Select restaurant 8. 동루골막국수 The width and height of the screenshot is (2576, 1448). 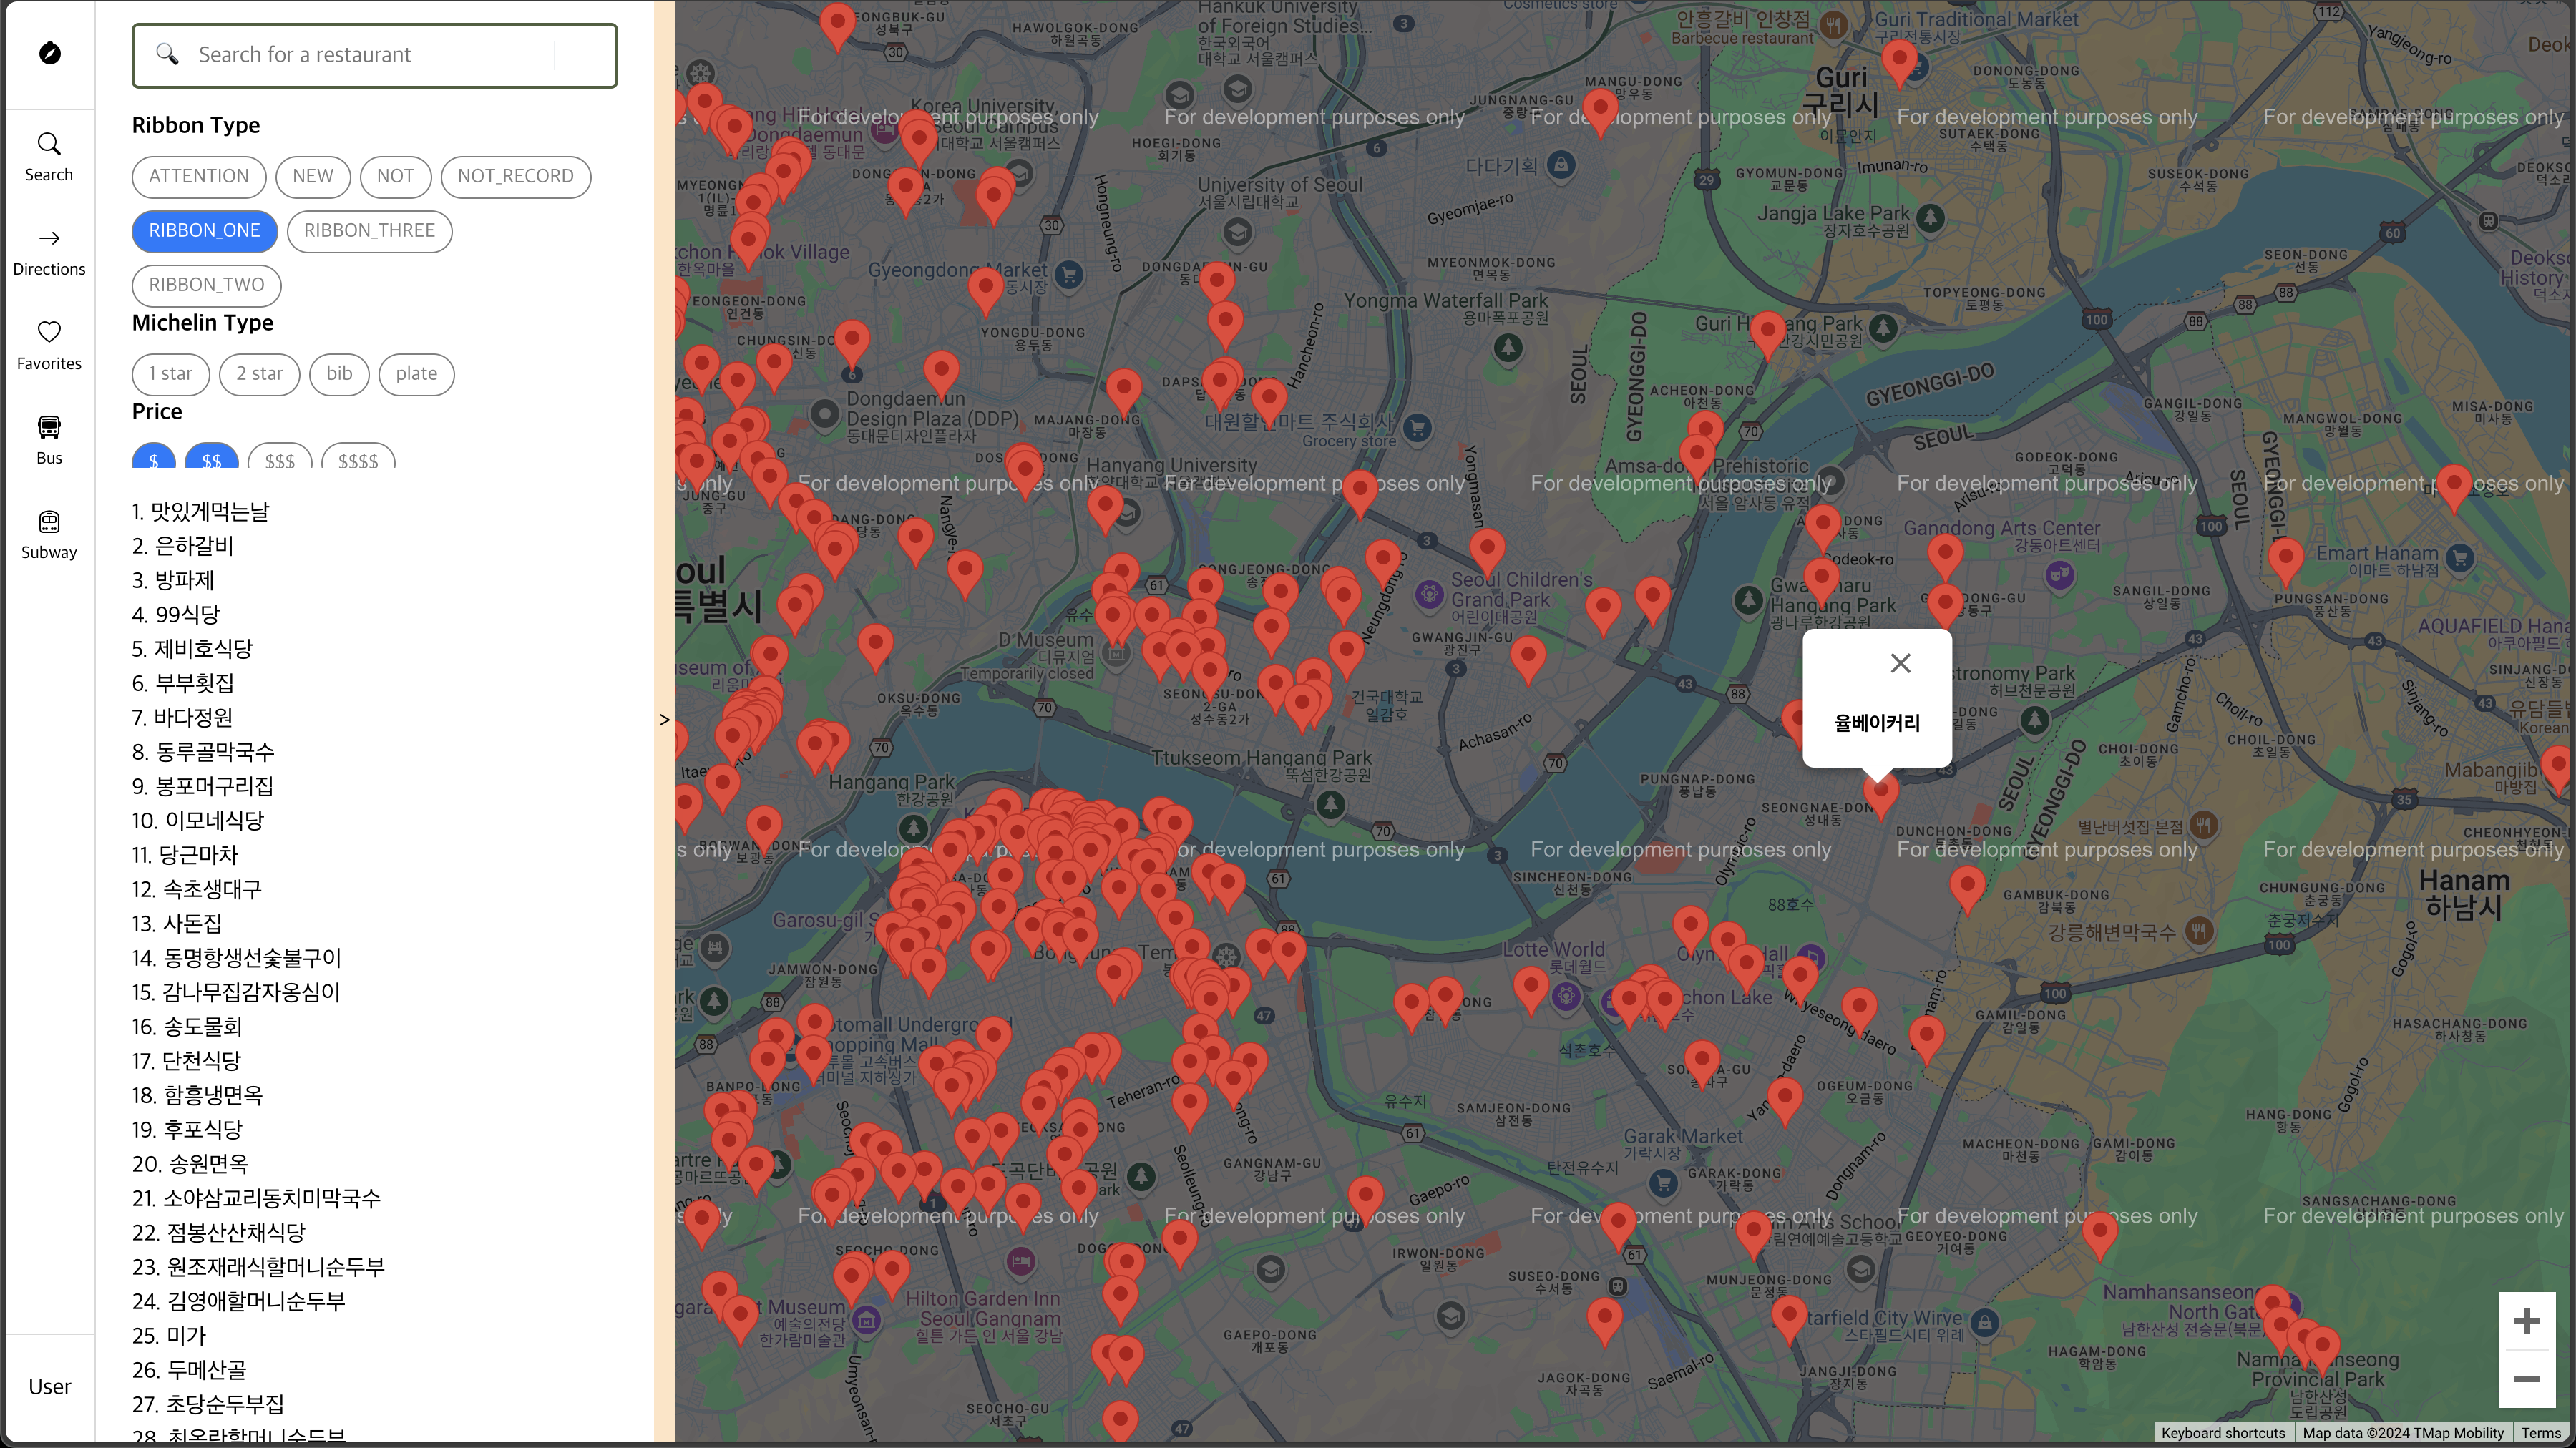coord(203,752)
